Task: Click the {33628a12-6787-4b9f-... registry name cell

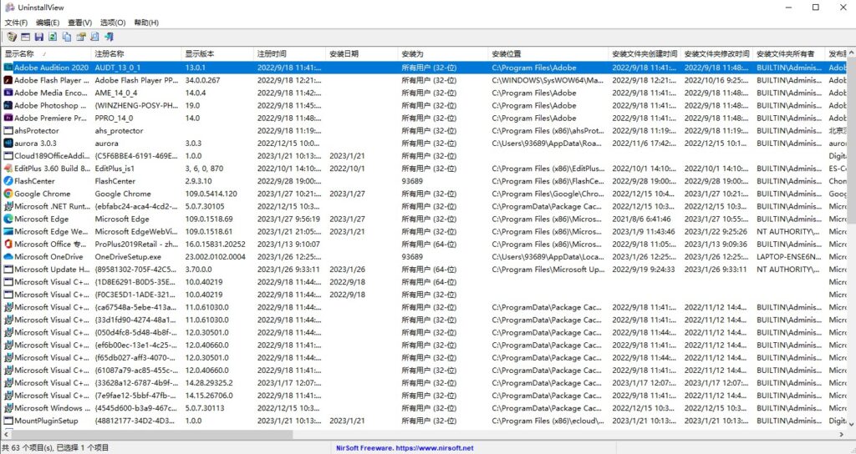Action: (136, 382)
